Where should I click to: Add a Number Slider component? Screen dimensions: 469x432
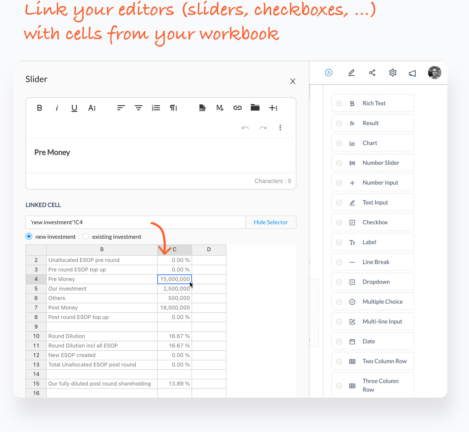coord(373,163)
